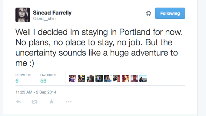
Task: Retweet this tweet via retweet icon
Action: pos(35,102)
